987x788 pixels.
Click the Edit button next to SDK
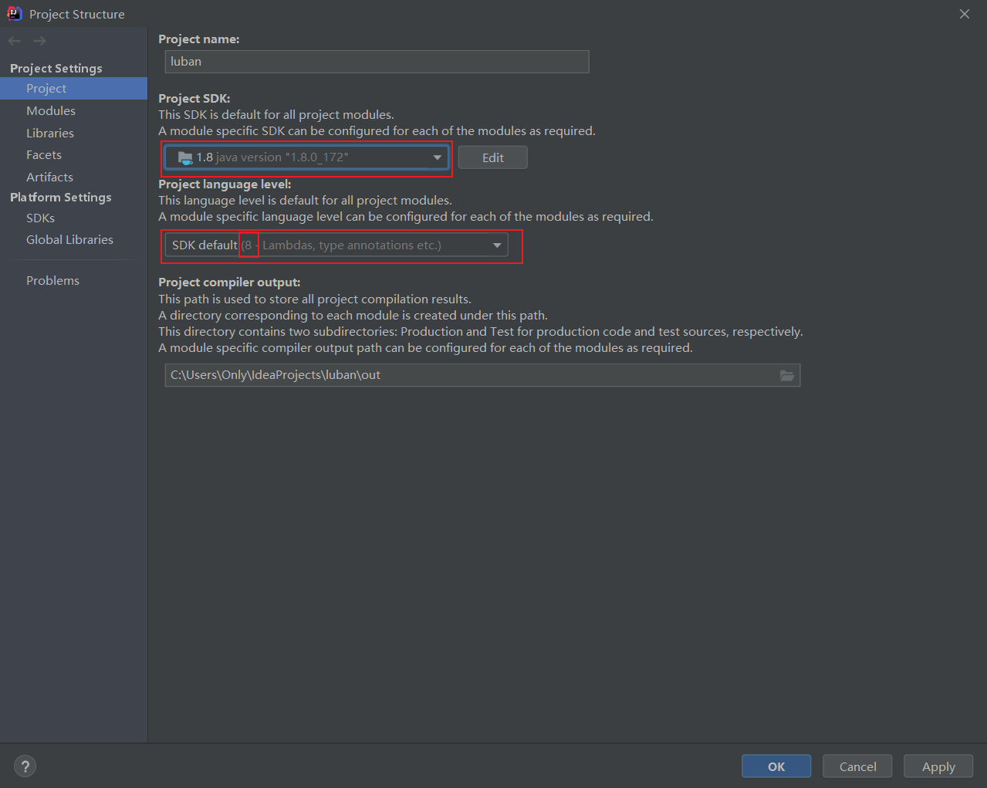(x=492, y=157)
